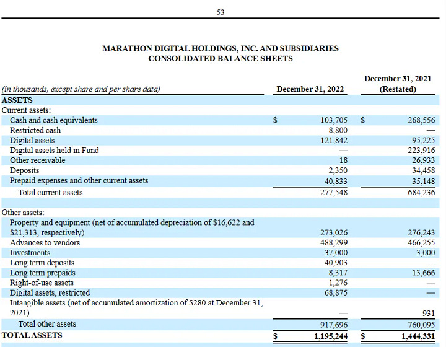Click the 276,243 property value
The width and height of the screenshot is (446, 347).
[421, 232]
